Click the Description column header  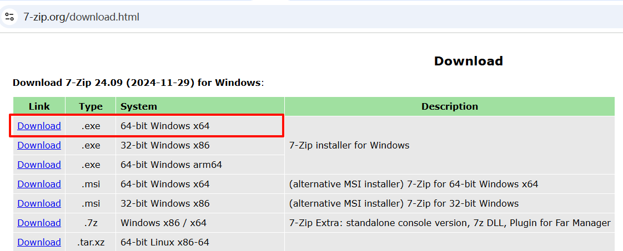click(449, 106)
